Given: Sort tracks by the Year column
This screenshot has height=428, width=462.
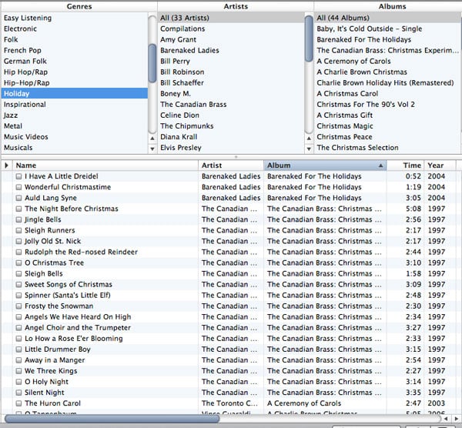Looking at the screenshot, I should click(x=436, y=166).
